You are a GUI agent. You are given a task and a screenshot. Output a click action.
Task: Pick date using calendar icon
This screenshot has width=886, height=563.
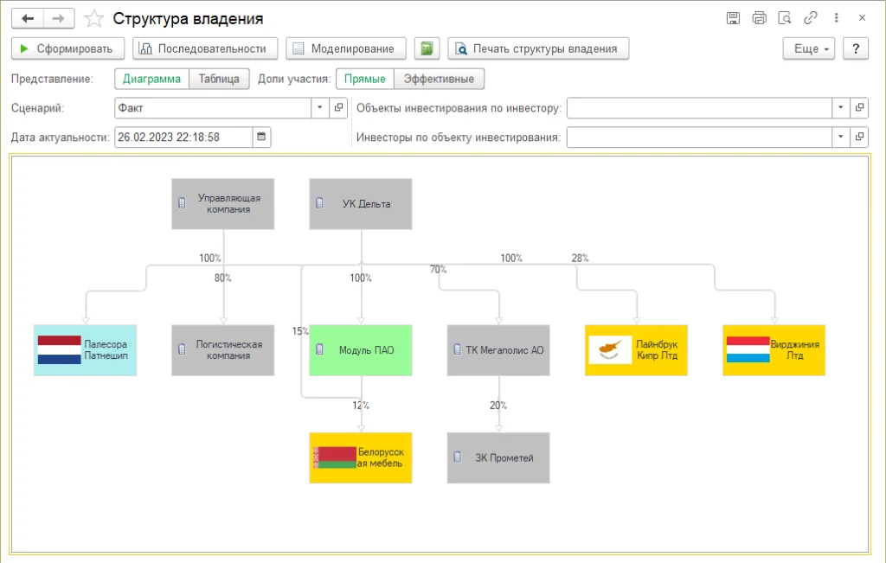click(261, 137)
